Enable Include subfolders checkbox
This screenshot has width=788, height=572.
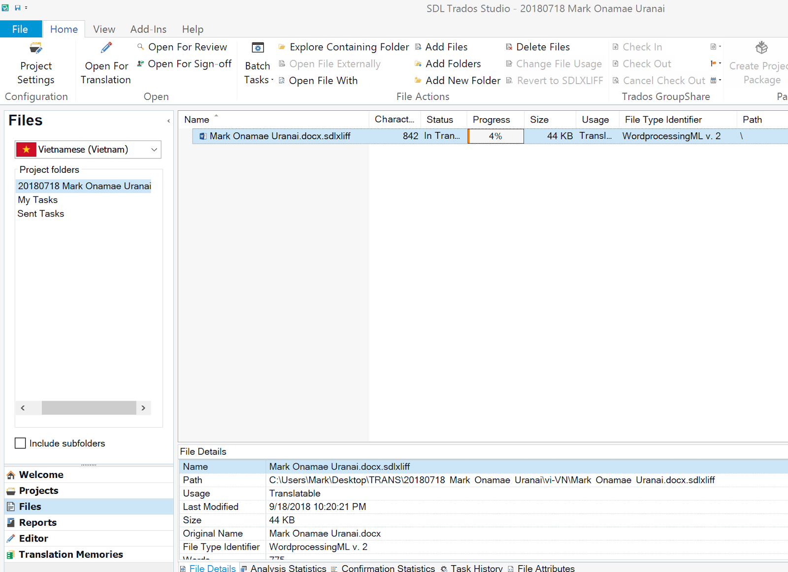(20, 444)
